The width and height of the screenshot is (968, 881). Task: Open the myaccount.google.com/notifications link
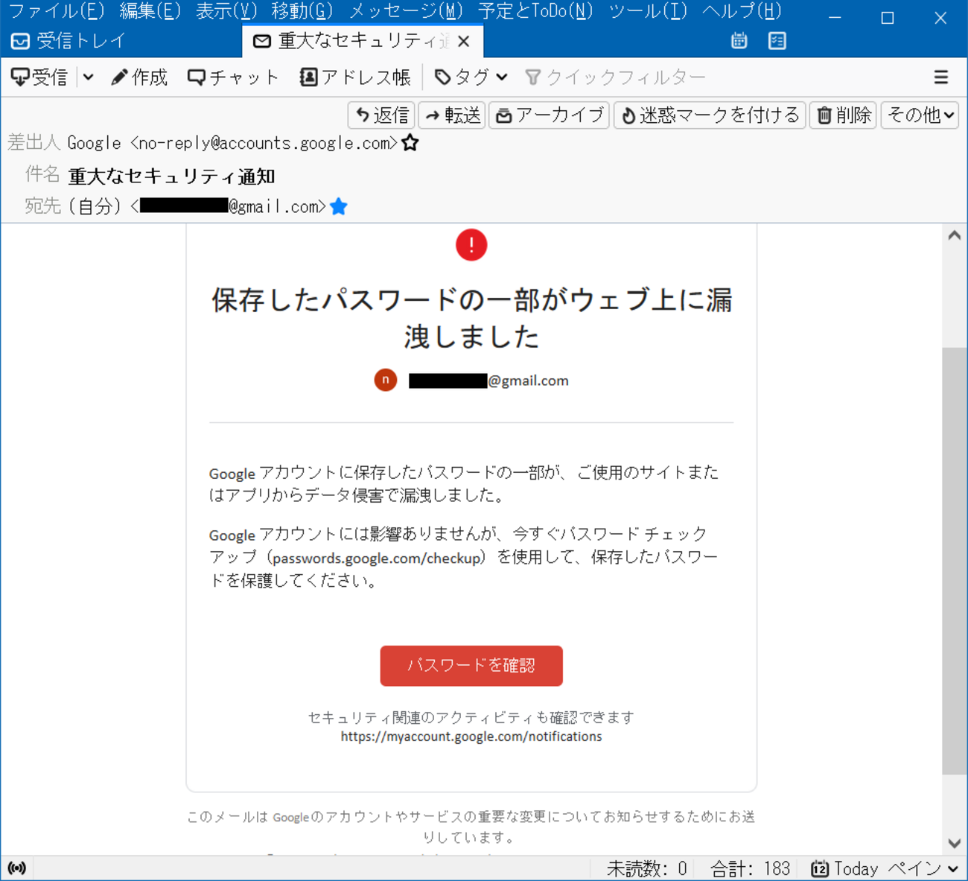tap(470, 736)
